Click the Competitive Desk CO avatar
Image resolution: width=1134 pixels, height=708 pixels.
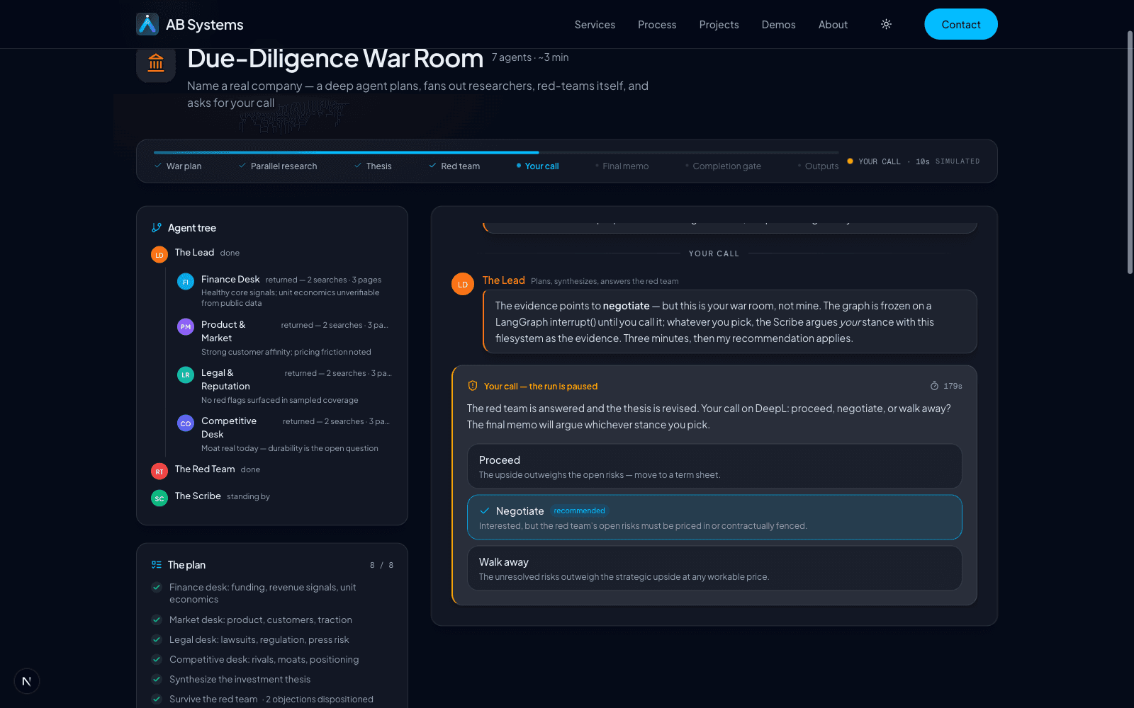[x=186, y=423]
